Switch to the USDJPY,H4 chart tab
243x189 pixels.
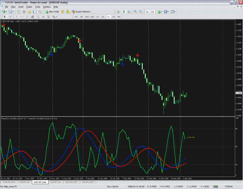pos(25,182)
